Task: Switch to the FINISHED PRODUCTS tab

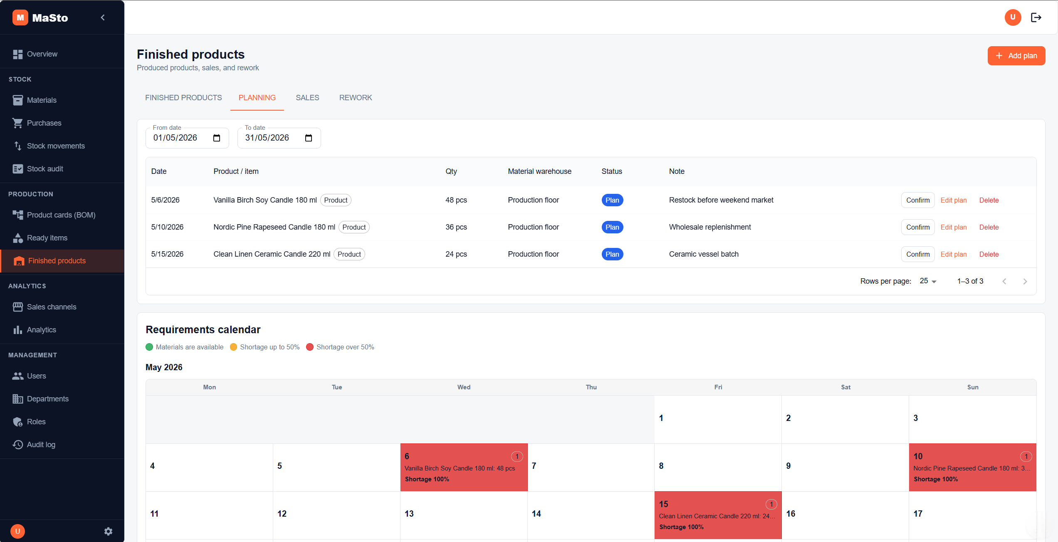Action: coord(183,98)
